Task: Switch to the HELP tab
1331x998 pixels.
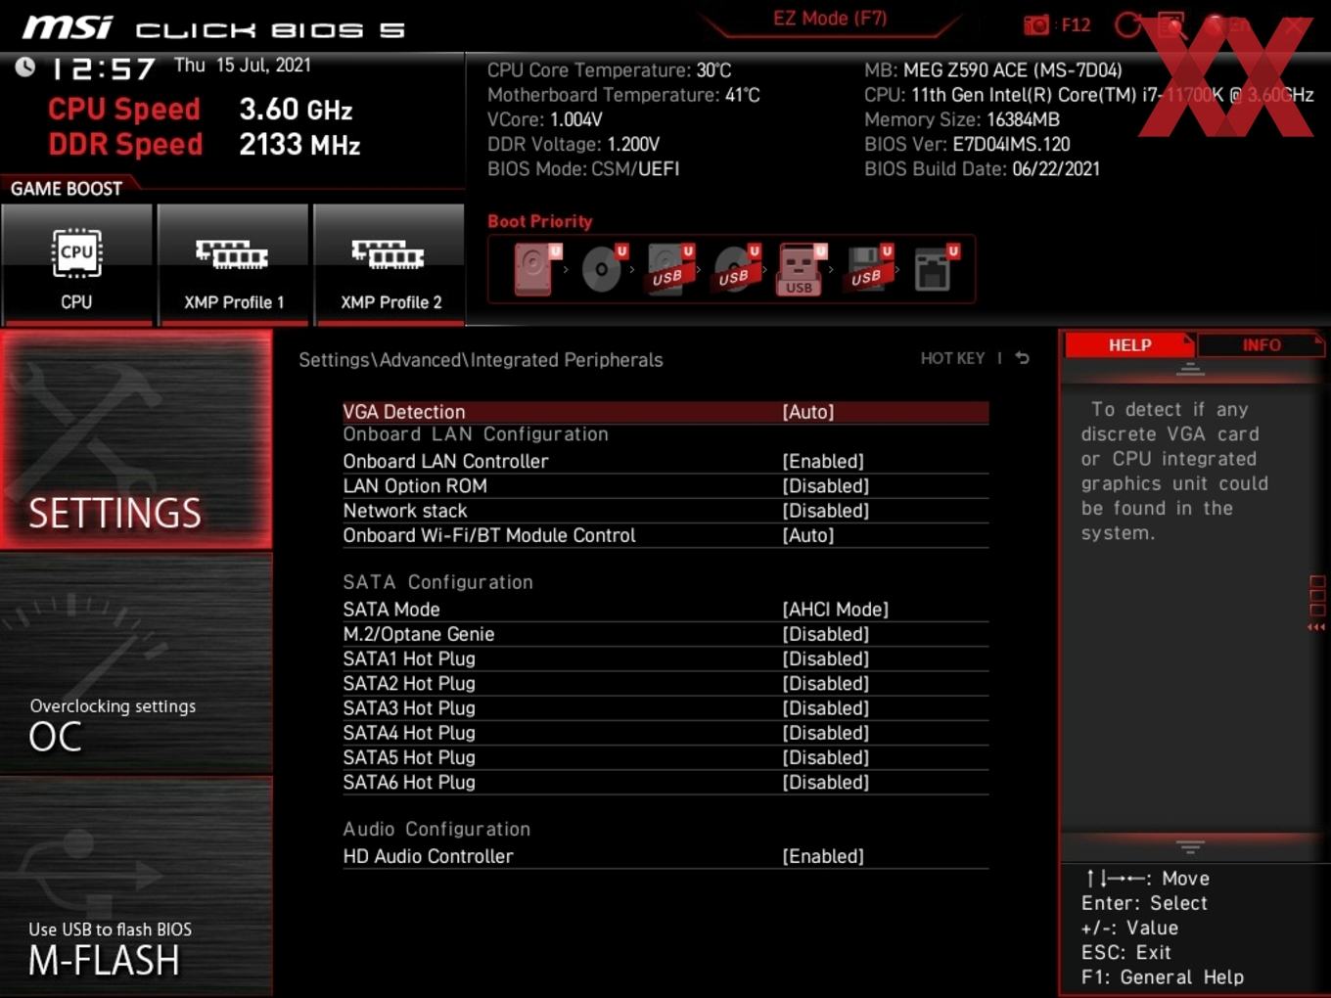Action: 1129,344
